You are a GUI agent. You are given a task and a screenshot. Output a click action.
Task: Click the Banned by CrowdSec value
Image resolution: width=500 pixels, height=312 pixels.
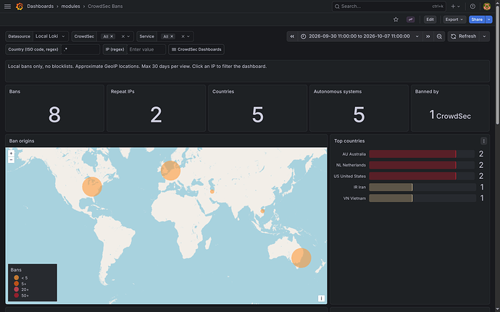tap(450, 115)
